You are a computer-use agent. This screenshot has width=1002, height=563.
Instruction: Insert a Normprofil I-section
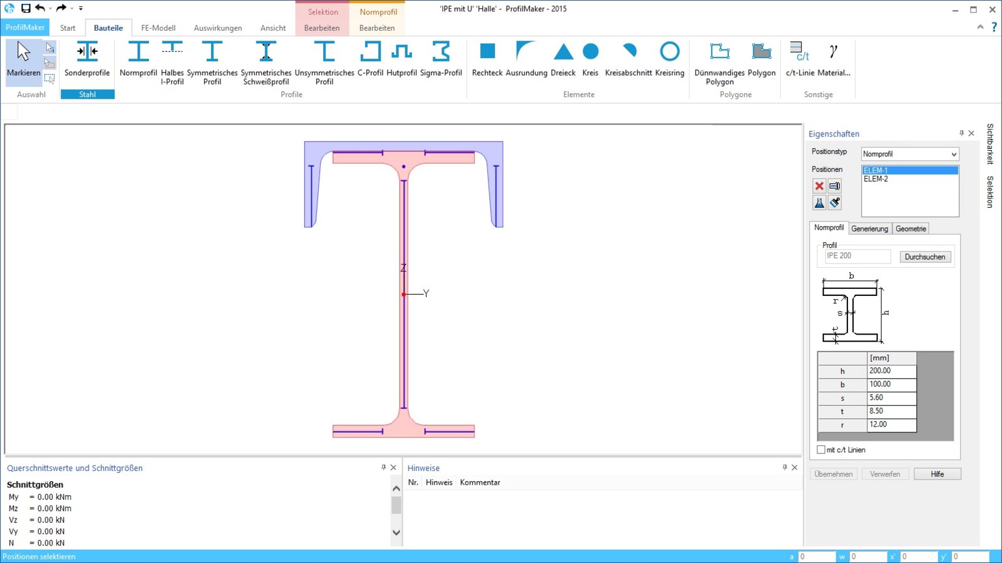tap(138, 61)
